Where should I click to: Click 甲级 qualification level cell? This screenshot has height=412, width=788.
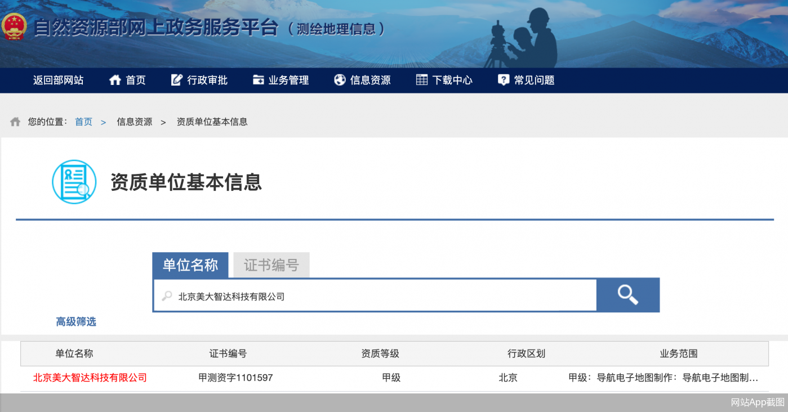pos(391,378)
